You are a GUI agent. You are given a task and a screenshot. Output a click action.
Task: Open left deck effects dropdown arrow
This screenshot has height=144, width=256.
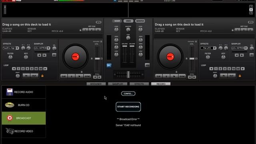tap(17, 48)
